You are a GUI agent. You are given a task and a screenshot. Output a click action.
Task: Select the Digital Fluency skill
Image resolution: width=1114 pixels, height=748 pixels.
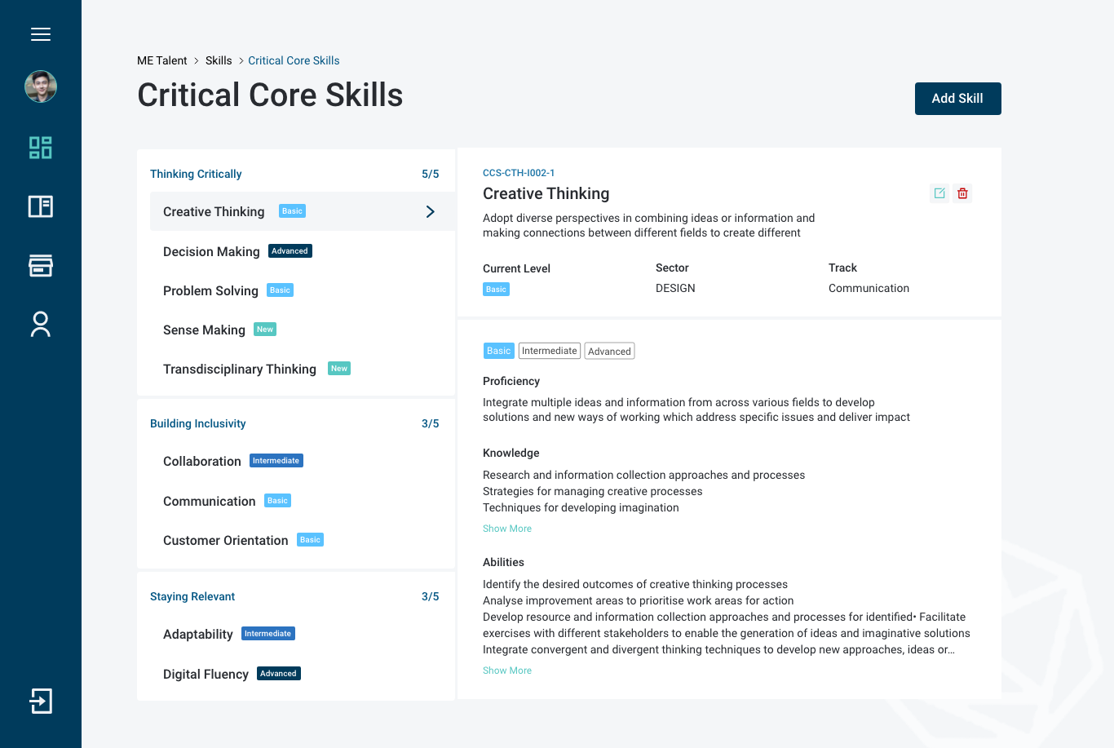[206, 674]
